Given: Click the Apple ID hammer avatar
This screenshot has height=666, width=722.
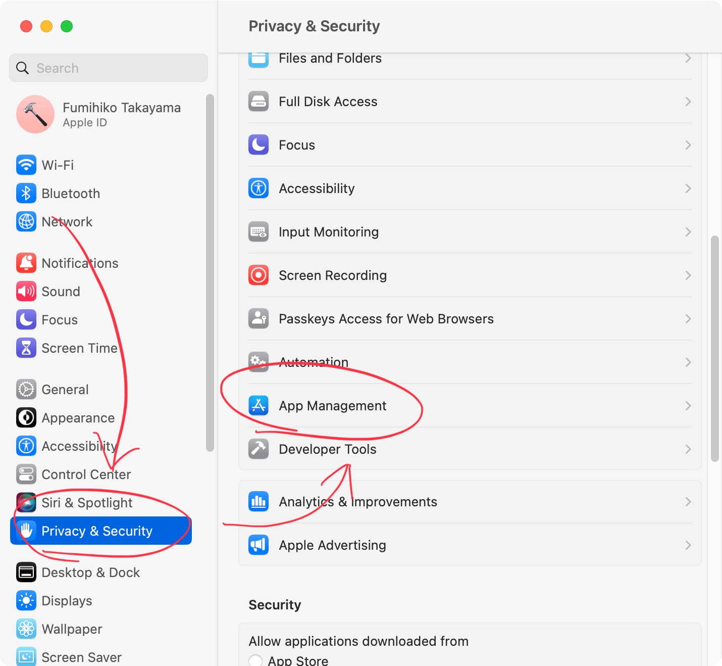Looking at the screenshot, I should tap(35, 114).
